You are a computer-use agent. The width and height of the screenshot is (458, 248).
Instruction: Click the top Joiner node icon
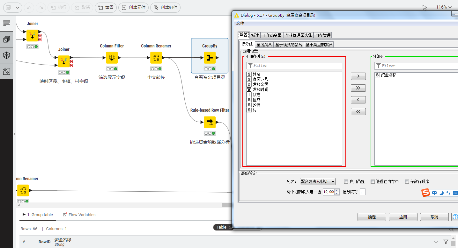[33, 36]
